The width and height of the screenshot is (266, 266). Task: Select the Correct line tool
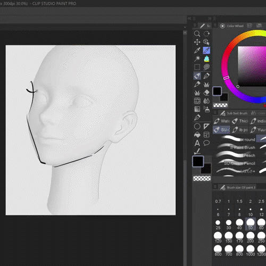click(x=197, y=151)
